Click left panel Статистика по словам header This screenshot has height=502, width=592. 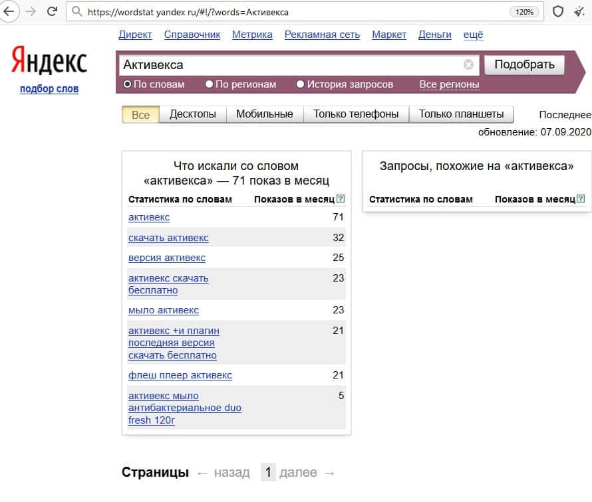coord(180,199)
